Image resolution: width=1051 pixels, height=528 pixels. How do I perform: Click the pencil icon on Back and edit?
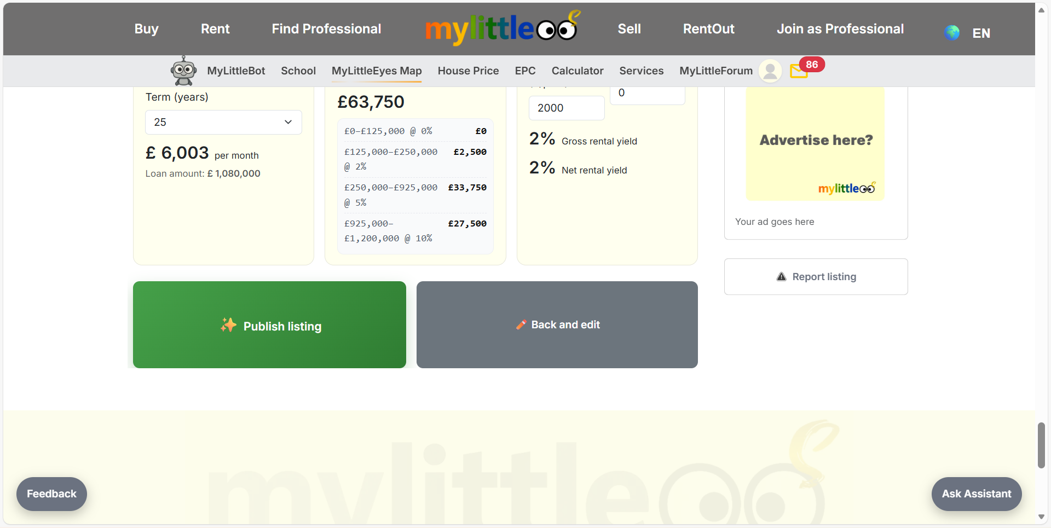point(521,325)
